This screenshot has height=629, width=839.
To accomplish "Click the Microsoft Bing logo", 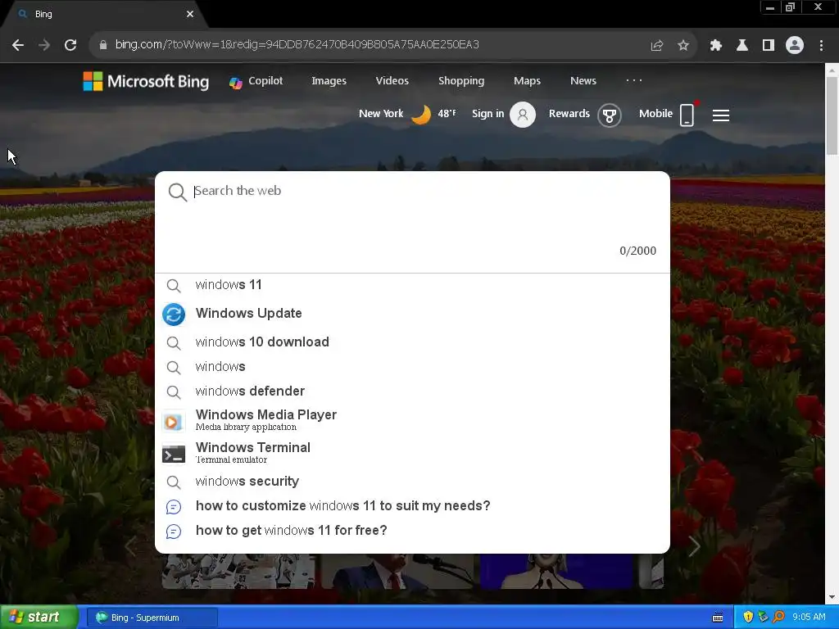I will coord(146,81).
